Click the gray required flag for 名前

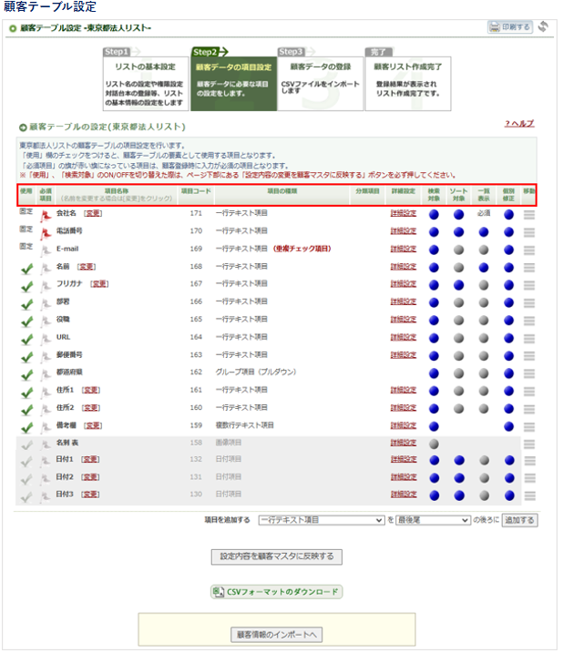tap(46, 269)
